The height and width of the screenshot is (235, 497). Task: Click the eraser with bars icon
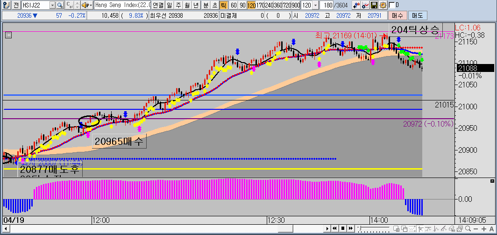coord(452,228)
